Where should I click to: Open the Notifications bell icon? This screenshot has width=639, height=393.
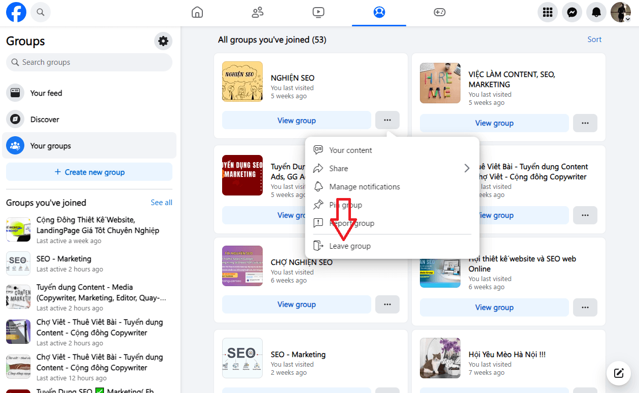(596, 12)
